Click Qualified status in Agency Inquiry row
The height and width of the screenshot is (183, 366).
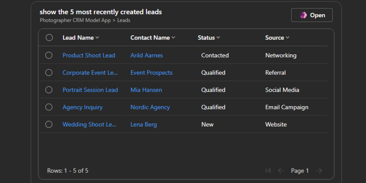(x=213, y=107)
